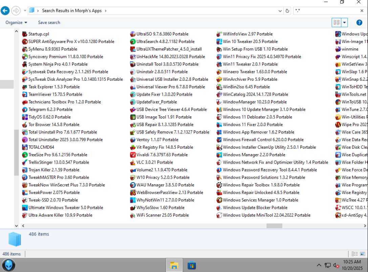Screen dimensions: 368x272
Task: Open the Microsoft Store taskbar icon
Action: [x=192, y=265]
